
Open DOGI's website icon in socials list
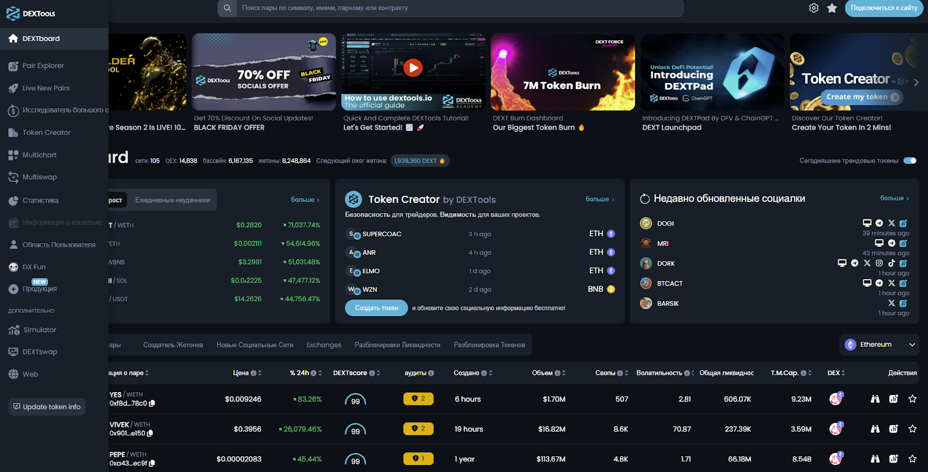click(867, 223)
